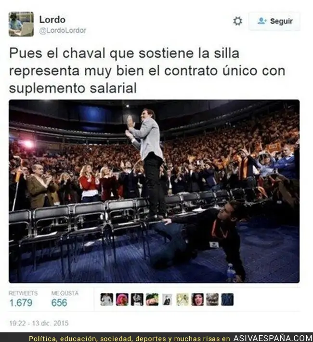Click the eighth gray liker avatar
The image size is (313, 342).
coord(212,299)
